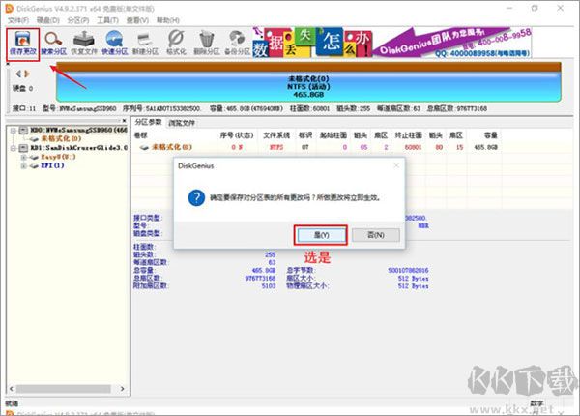This screenshot has width=580, height=416.
Task: Click the 总字节数 value 500107862016
Action: point(408,271)
